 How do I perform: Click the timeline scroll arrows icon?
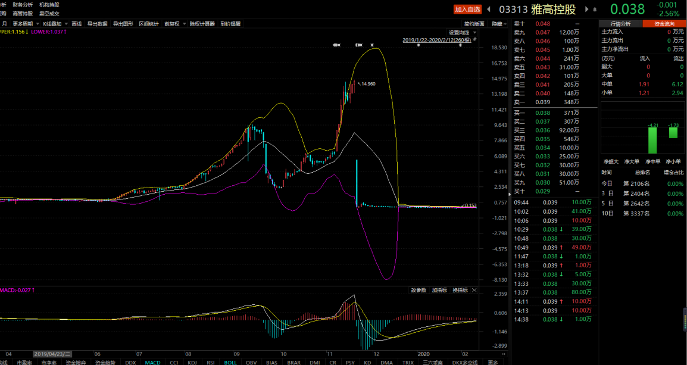505,354
